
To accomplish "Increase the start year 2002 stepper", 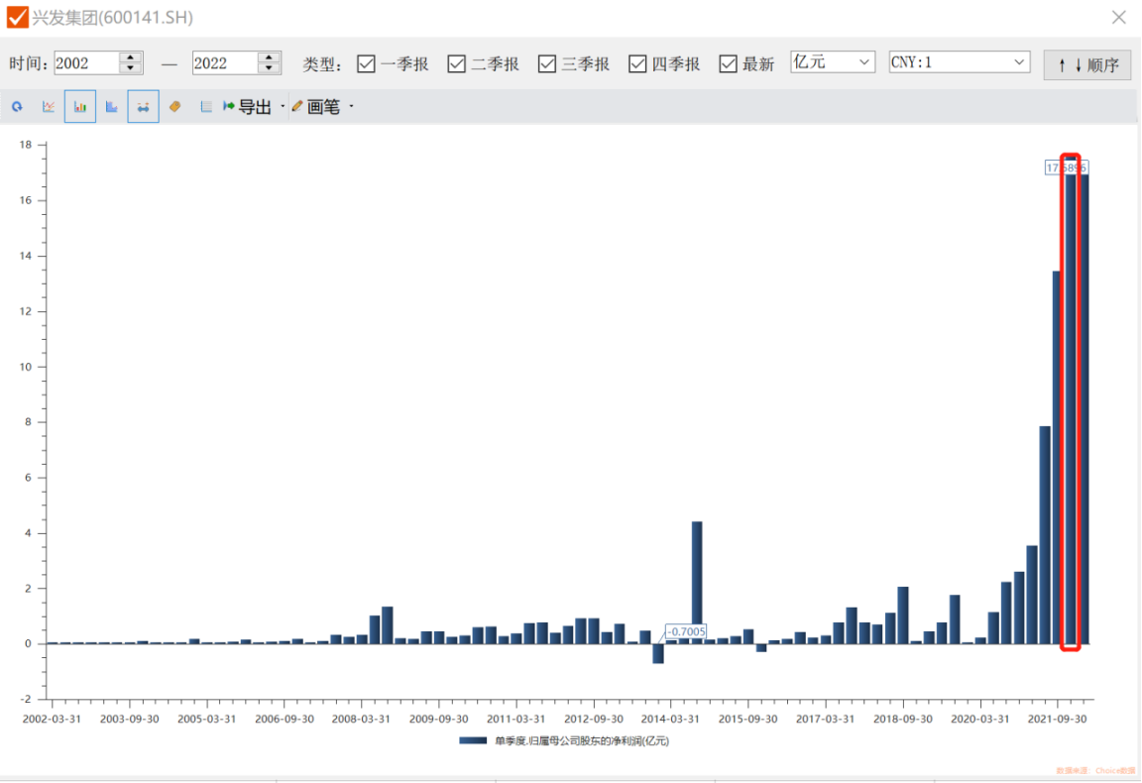I will point(131,57).
